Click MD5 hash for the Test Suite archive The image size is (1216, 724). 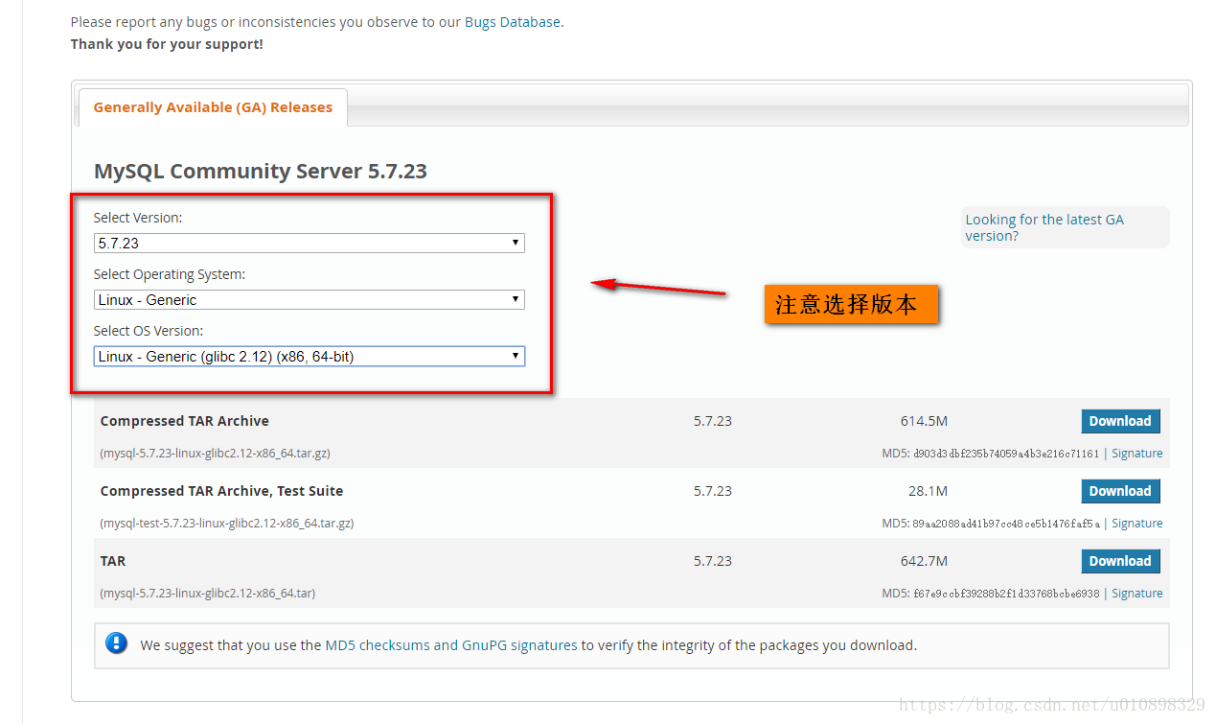(x=1007, y=524)
